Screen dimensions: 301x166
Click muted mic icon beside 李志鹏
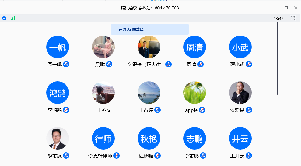tap(203, 156)
